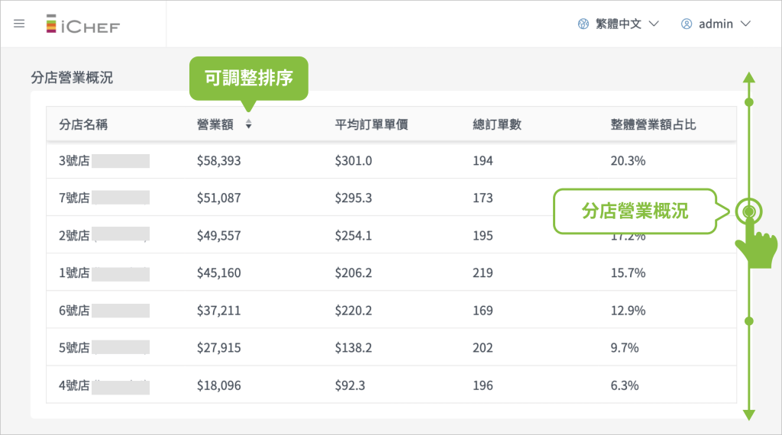Screen dimensions: 782x435
Task: Open the 1號店 branch entry
Action: tap(74, 273)
